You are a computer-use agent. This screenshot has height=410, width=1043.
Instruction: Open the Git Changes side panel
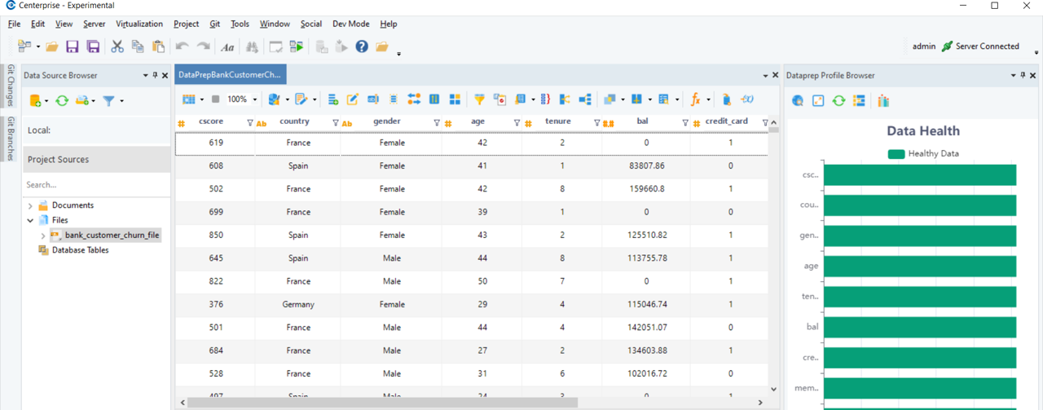(x=11, y=86)
